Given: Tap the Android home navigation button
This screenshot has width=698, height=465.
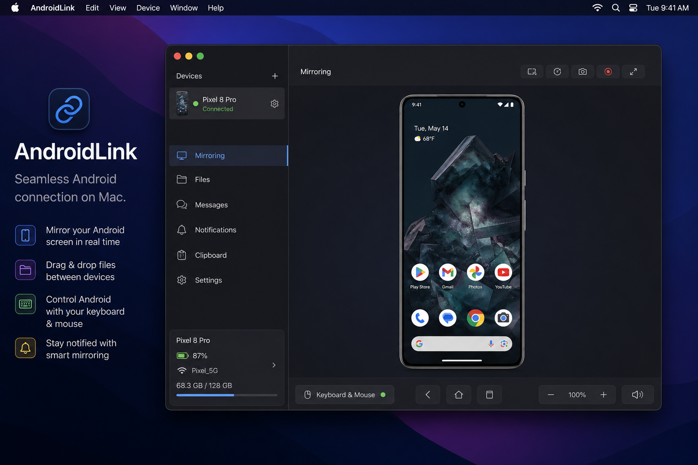Looking at the screenshot, I should point(459,395).
